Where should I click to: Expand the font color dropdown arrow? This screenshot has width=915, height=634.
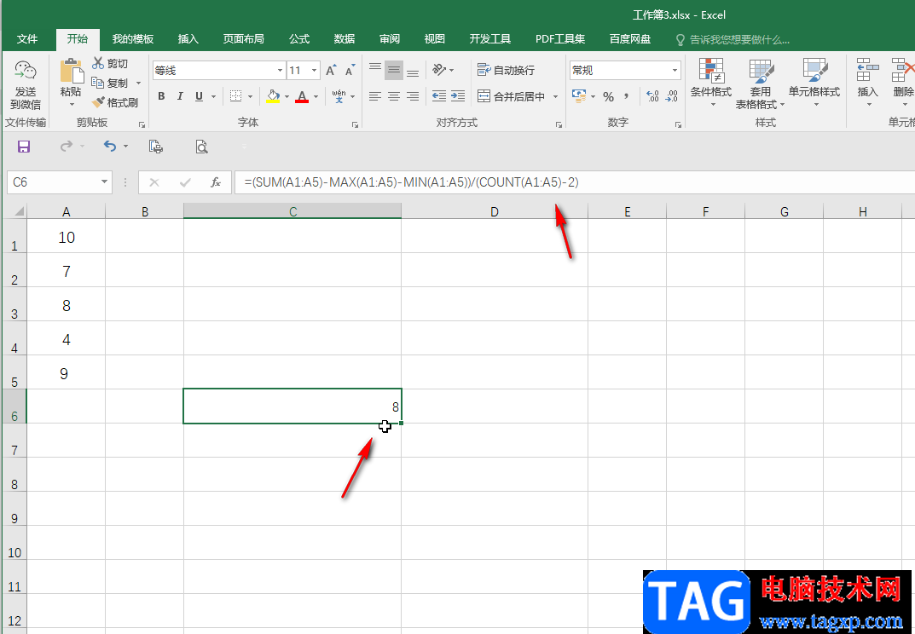pyautogui.click(x=316, y=97)
